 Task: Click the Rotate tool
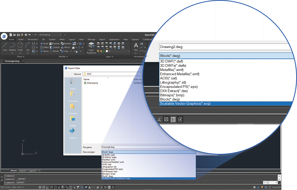tap(55, 51)
